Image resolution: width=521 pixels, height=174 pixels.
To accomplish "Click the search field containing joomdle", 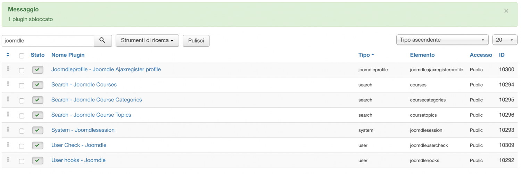I will pyautogui.click(x=48, y=41).
